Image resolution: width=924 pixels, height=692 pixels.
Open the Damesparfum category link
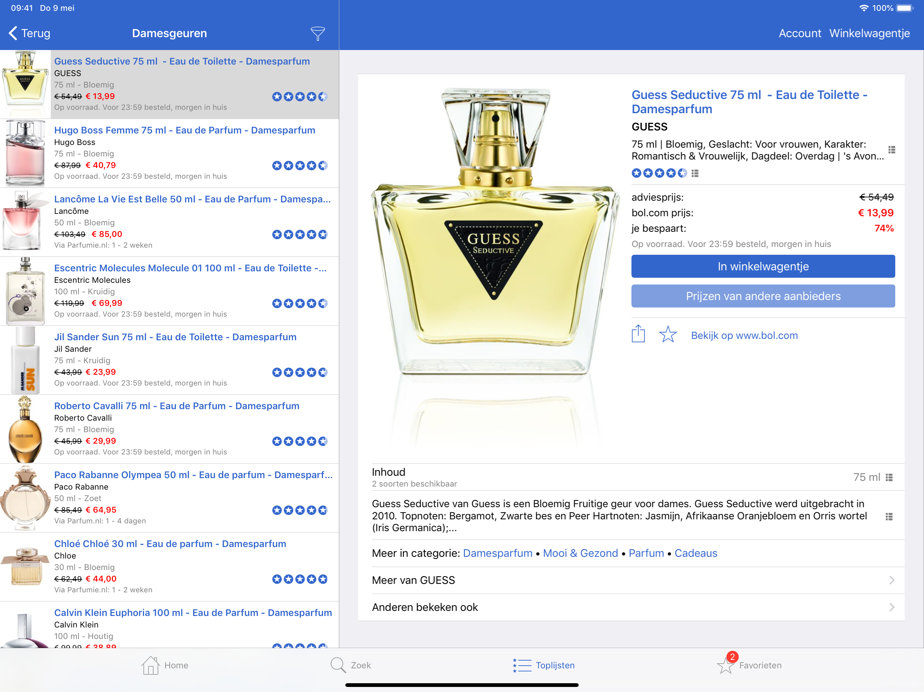[498, 553]
